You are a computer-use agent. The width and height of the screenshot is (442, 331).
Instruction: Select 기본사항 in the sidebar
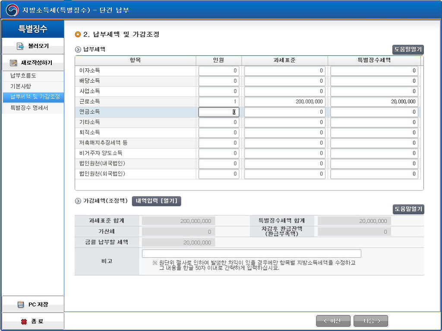(x=21, y=87)
